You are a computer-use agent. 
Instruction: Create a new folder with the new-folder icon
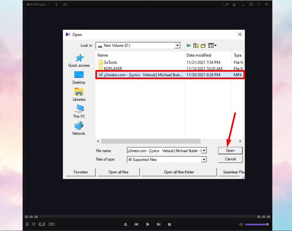click(203, 45)
